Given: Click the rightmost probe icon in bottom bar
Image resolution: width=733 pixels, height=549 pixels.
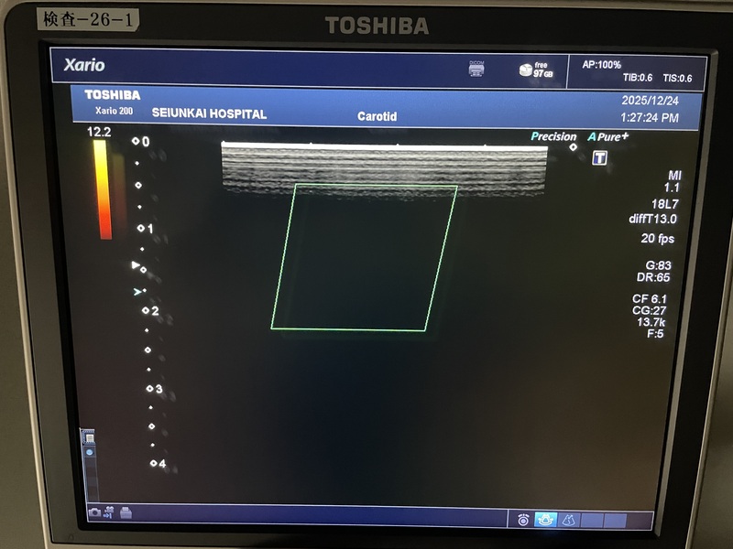Looking at the screenshot, I should tap(568, 520).
